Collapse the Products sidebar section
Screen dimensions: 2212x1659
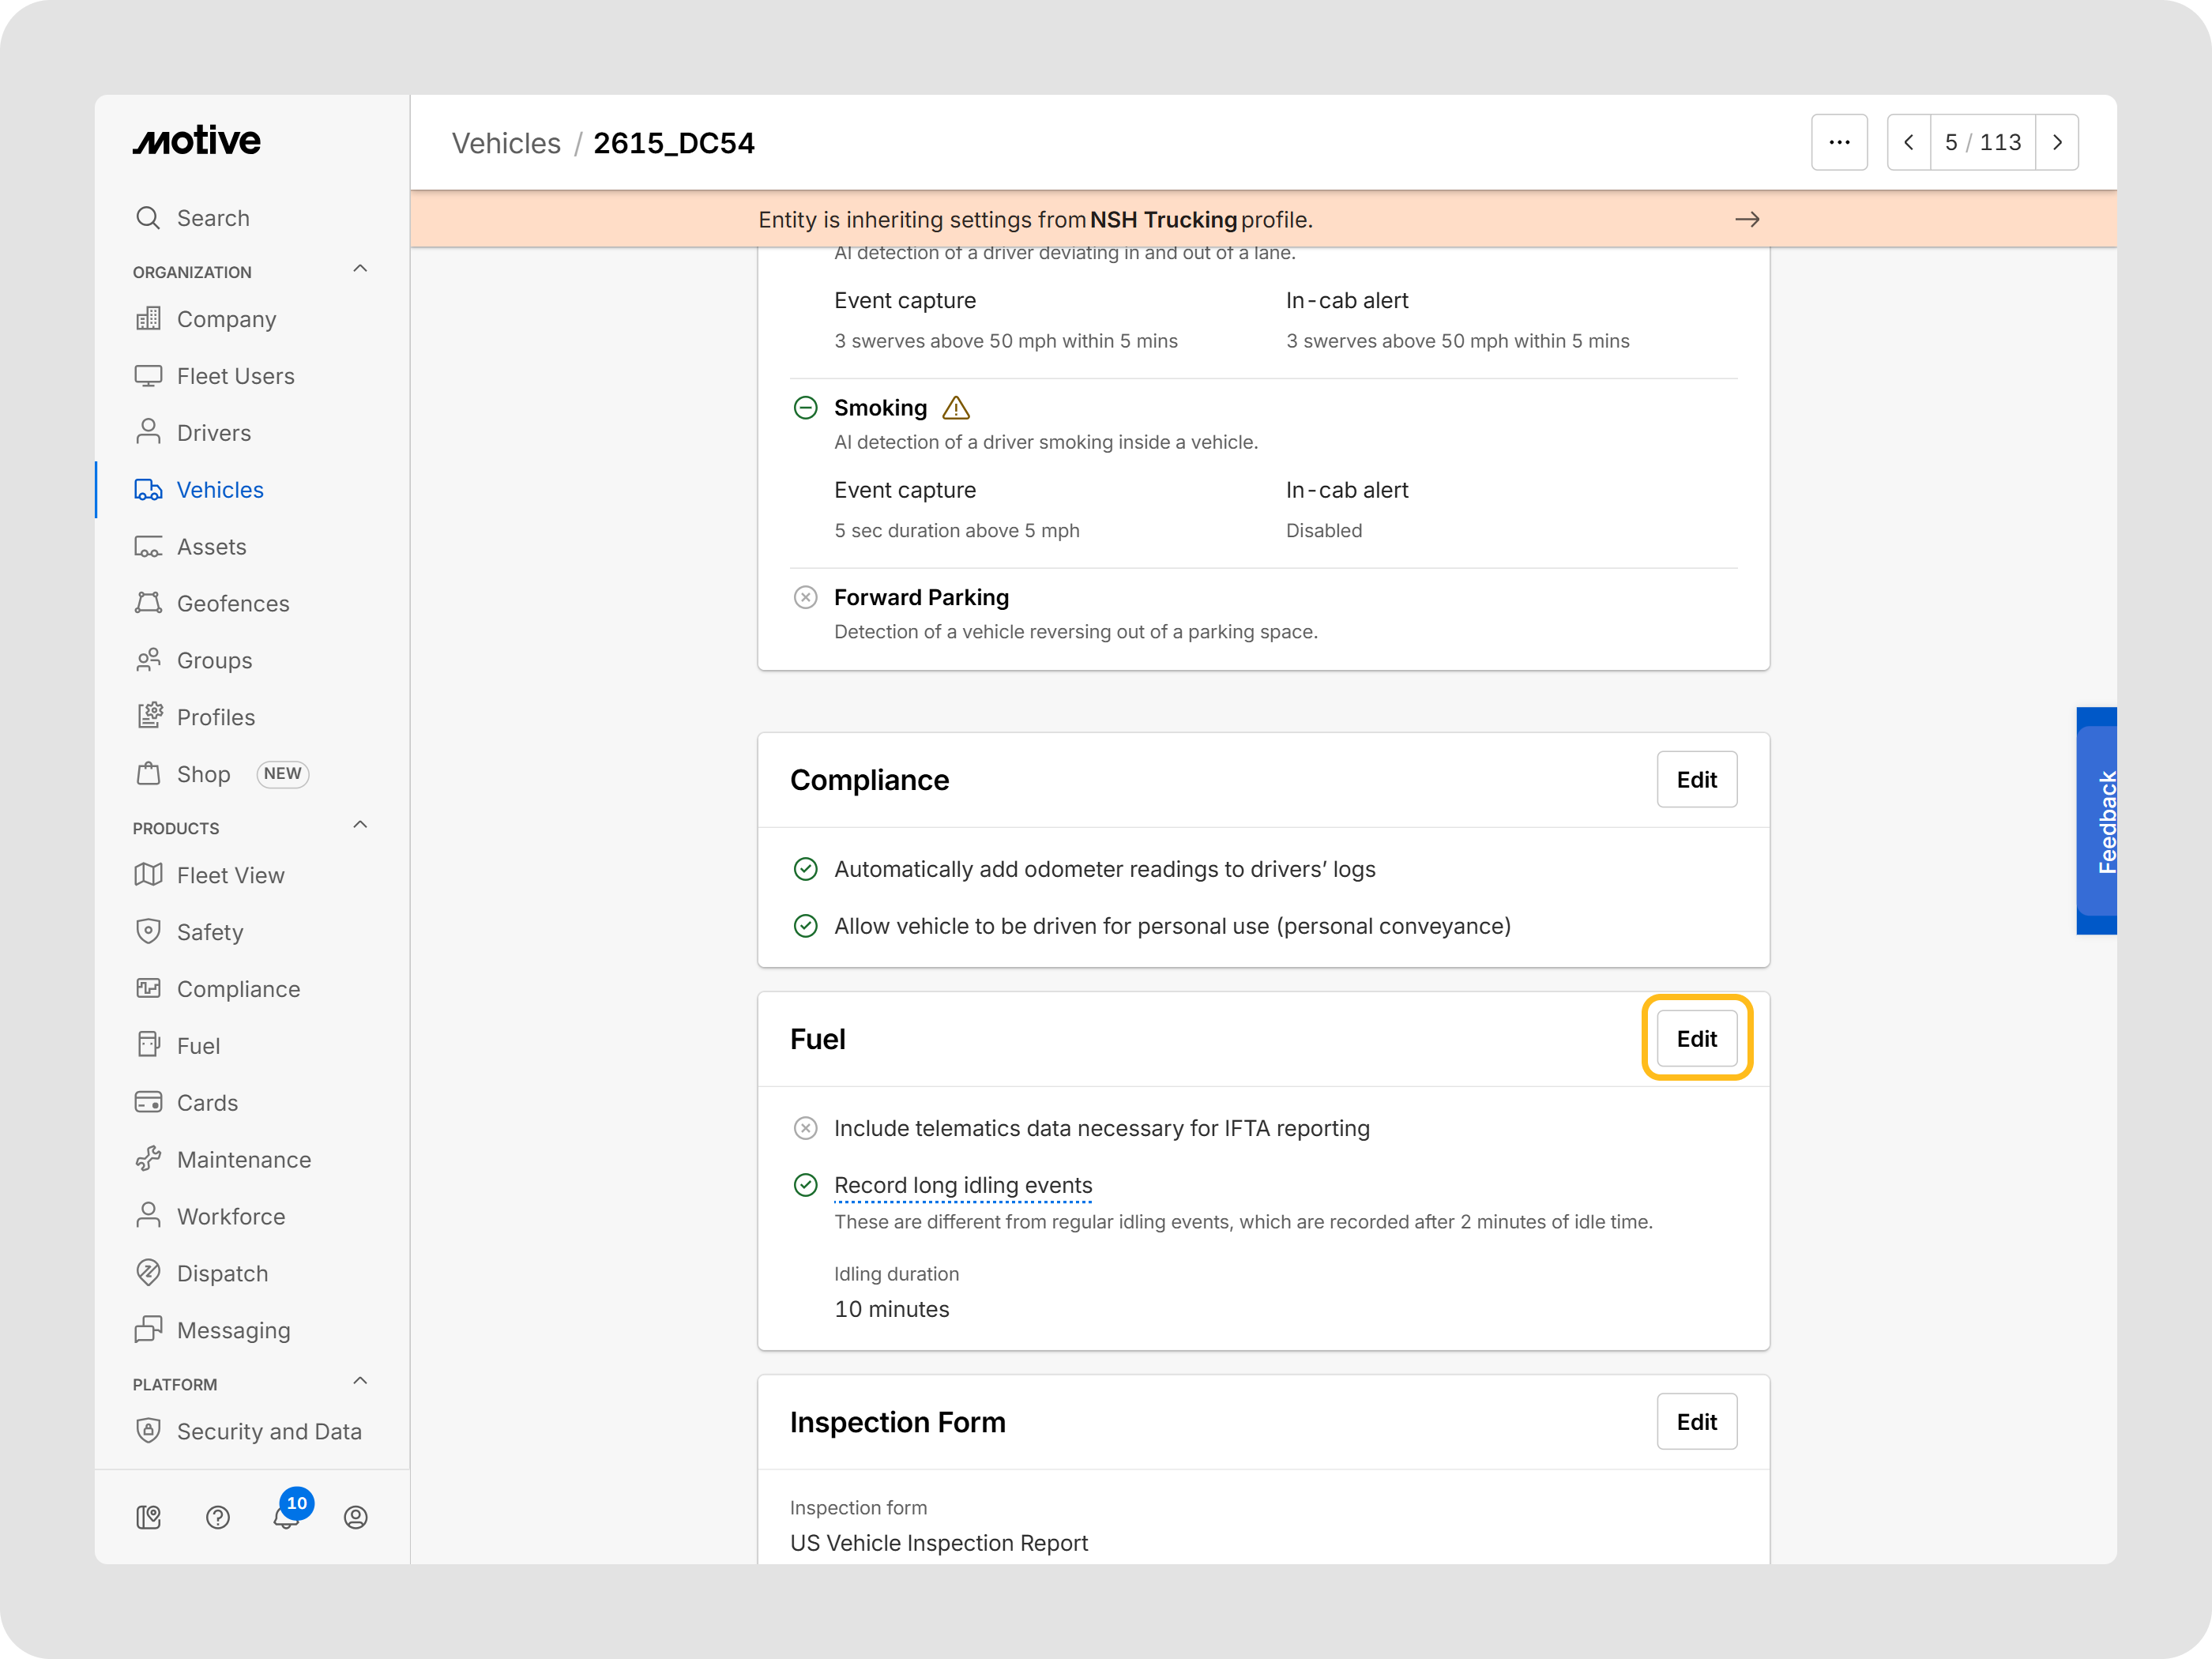(360, 825)
